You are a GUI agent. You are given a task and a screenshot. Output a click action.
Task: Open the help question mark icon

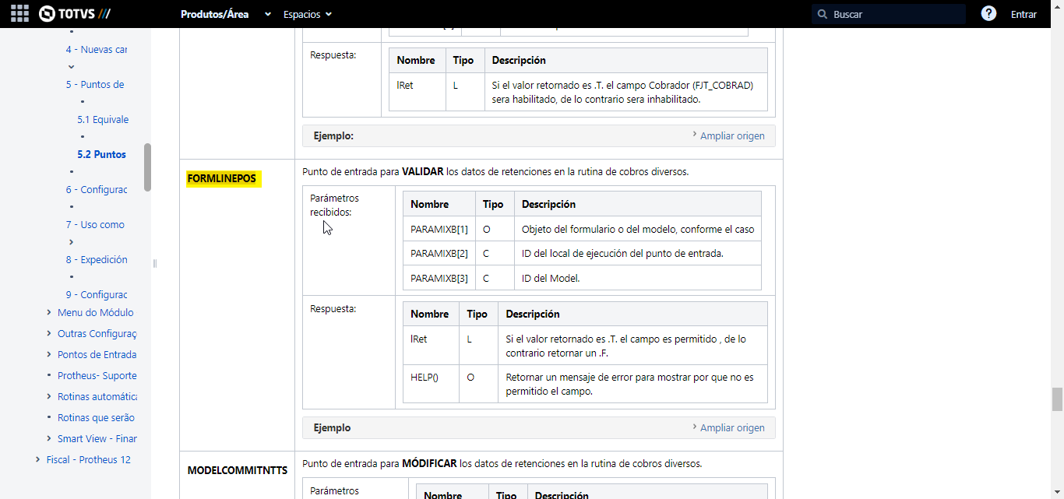[x=988, y=14]
